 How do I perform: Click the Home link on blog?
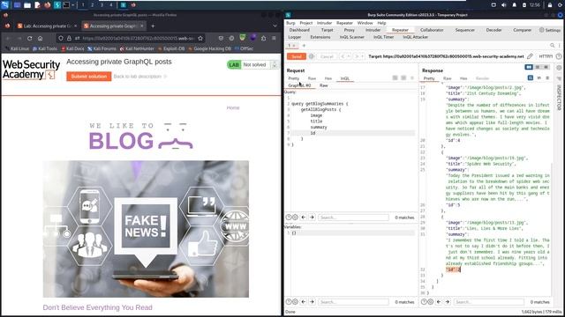coord(233,107)
